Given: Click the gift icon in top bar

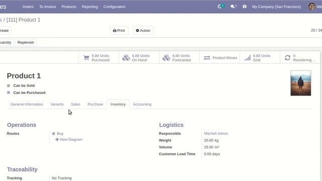Looking at the screenshot, I should coord(245,7).
